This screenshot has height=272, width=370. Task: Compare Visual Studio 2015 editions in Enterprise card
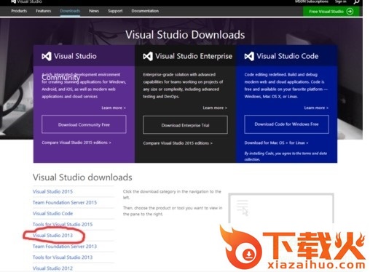pos(178,143)
